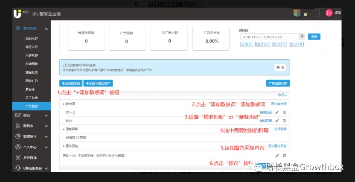The width and height of the screenshot is (355, 182).
Task: Open the menu item below 自动回复
Action: [32, 72]
